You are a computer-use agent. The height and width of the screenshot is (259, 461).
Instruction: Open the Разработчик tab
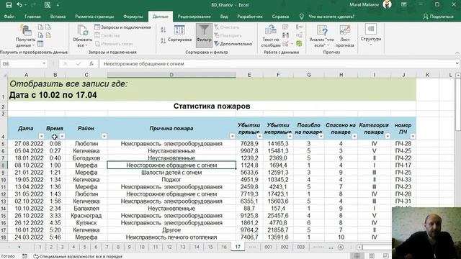(x=250, y=17)
